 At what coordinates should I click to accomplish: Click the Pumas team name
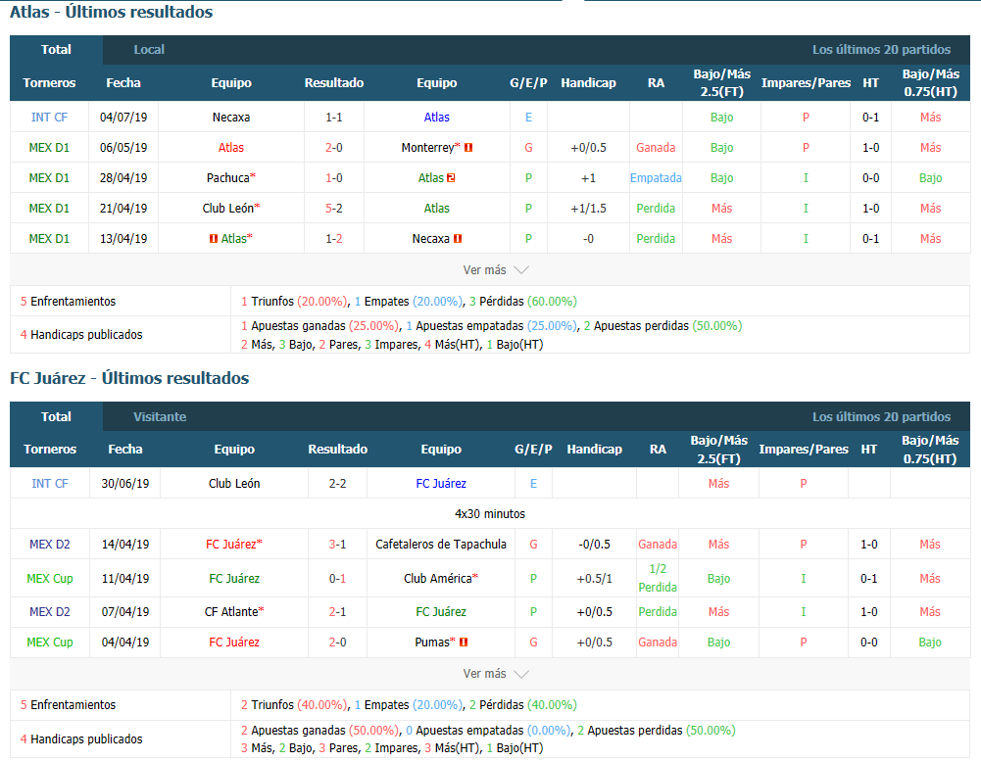(431, 643)
